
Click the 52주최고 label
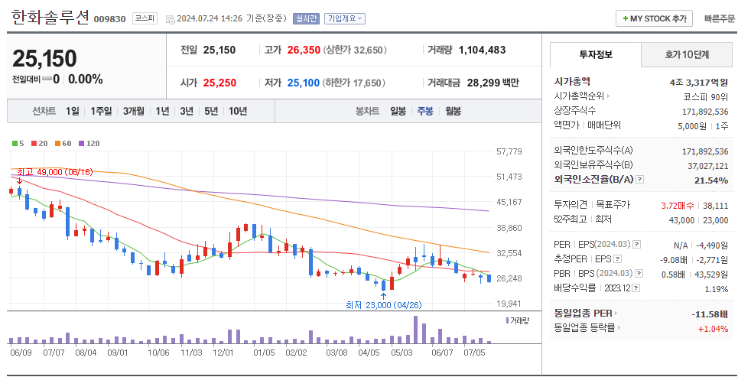(571, 219)
